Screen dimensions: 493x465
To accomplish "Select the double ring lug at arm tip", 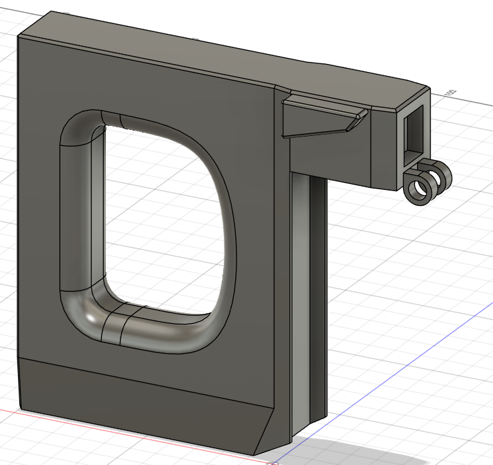I will pyautogui.click(x=428, y=182).
